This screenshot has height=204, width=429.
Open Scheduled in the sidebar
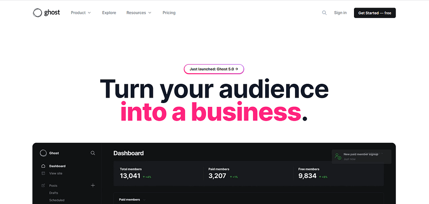(x=57, y=200)
